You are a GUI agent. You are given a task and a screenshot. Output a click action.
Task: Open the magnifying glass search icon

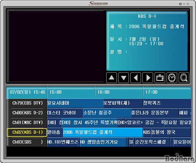[x=184, y=78]
